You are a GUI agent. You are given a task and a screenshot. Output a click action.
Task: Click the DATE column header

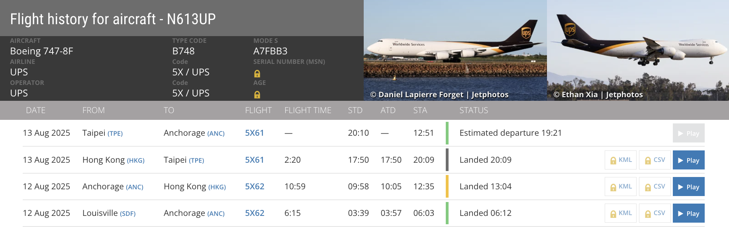35,110
